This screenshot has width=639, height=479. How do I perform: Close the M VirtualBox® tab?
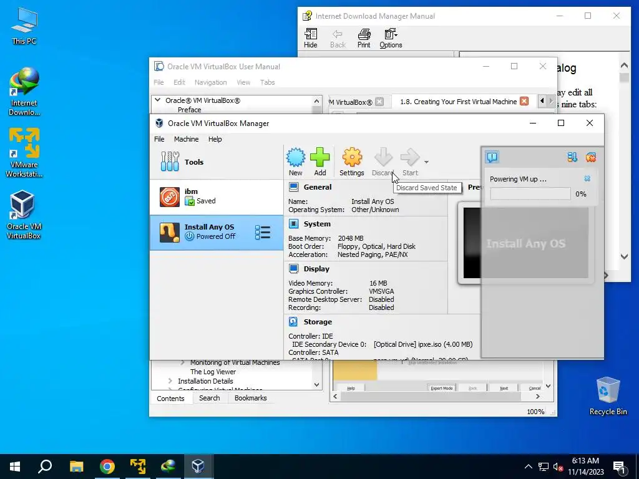[x=379, y=102]
